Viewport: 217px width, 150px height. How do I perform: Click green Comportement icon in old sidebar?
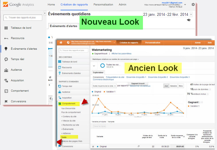click(60, 103)
